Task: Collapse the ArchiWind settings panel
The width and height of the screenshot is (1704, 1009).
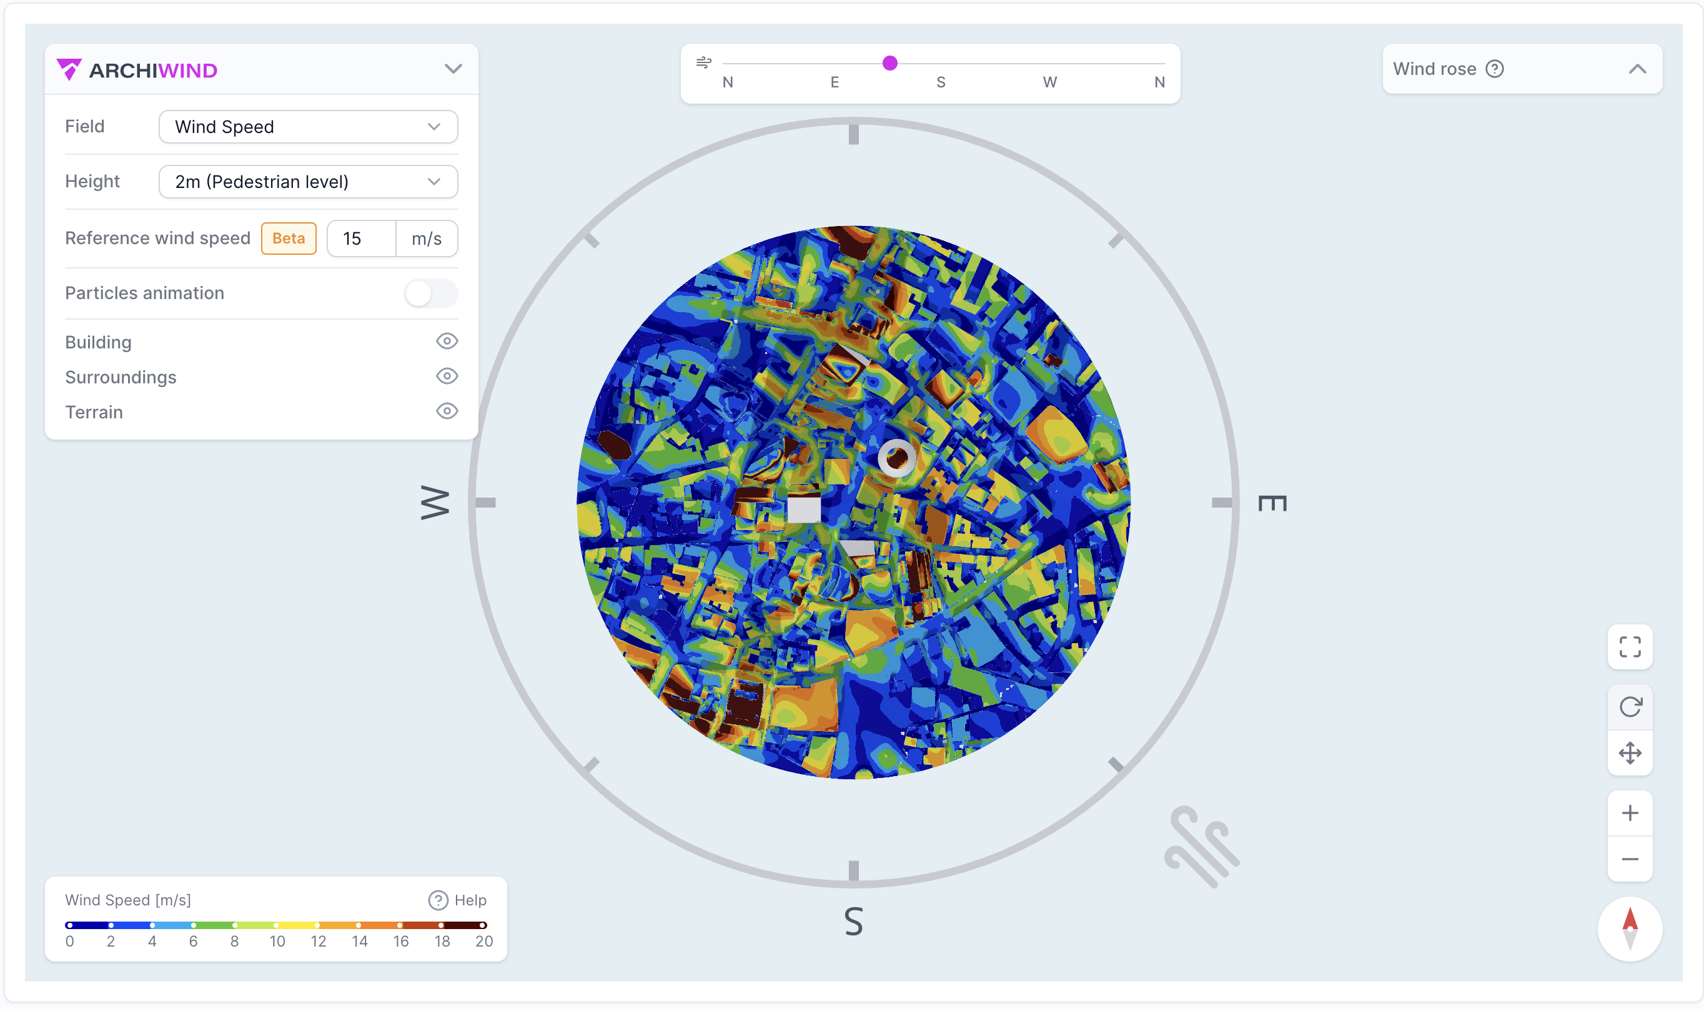Action: [453, 69]
